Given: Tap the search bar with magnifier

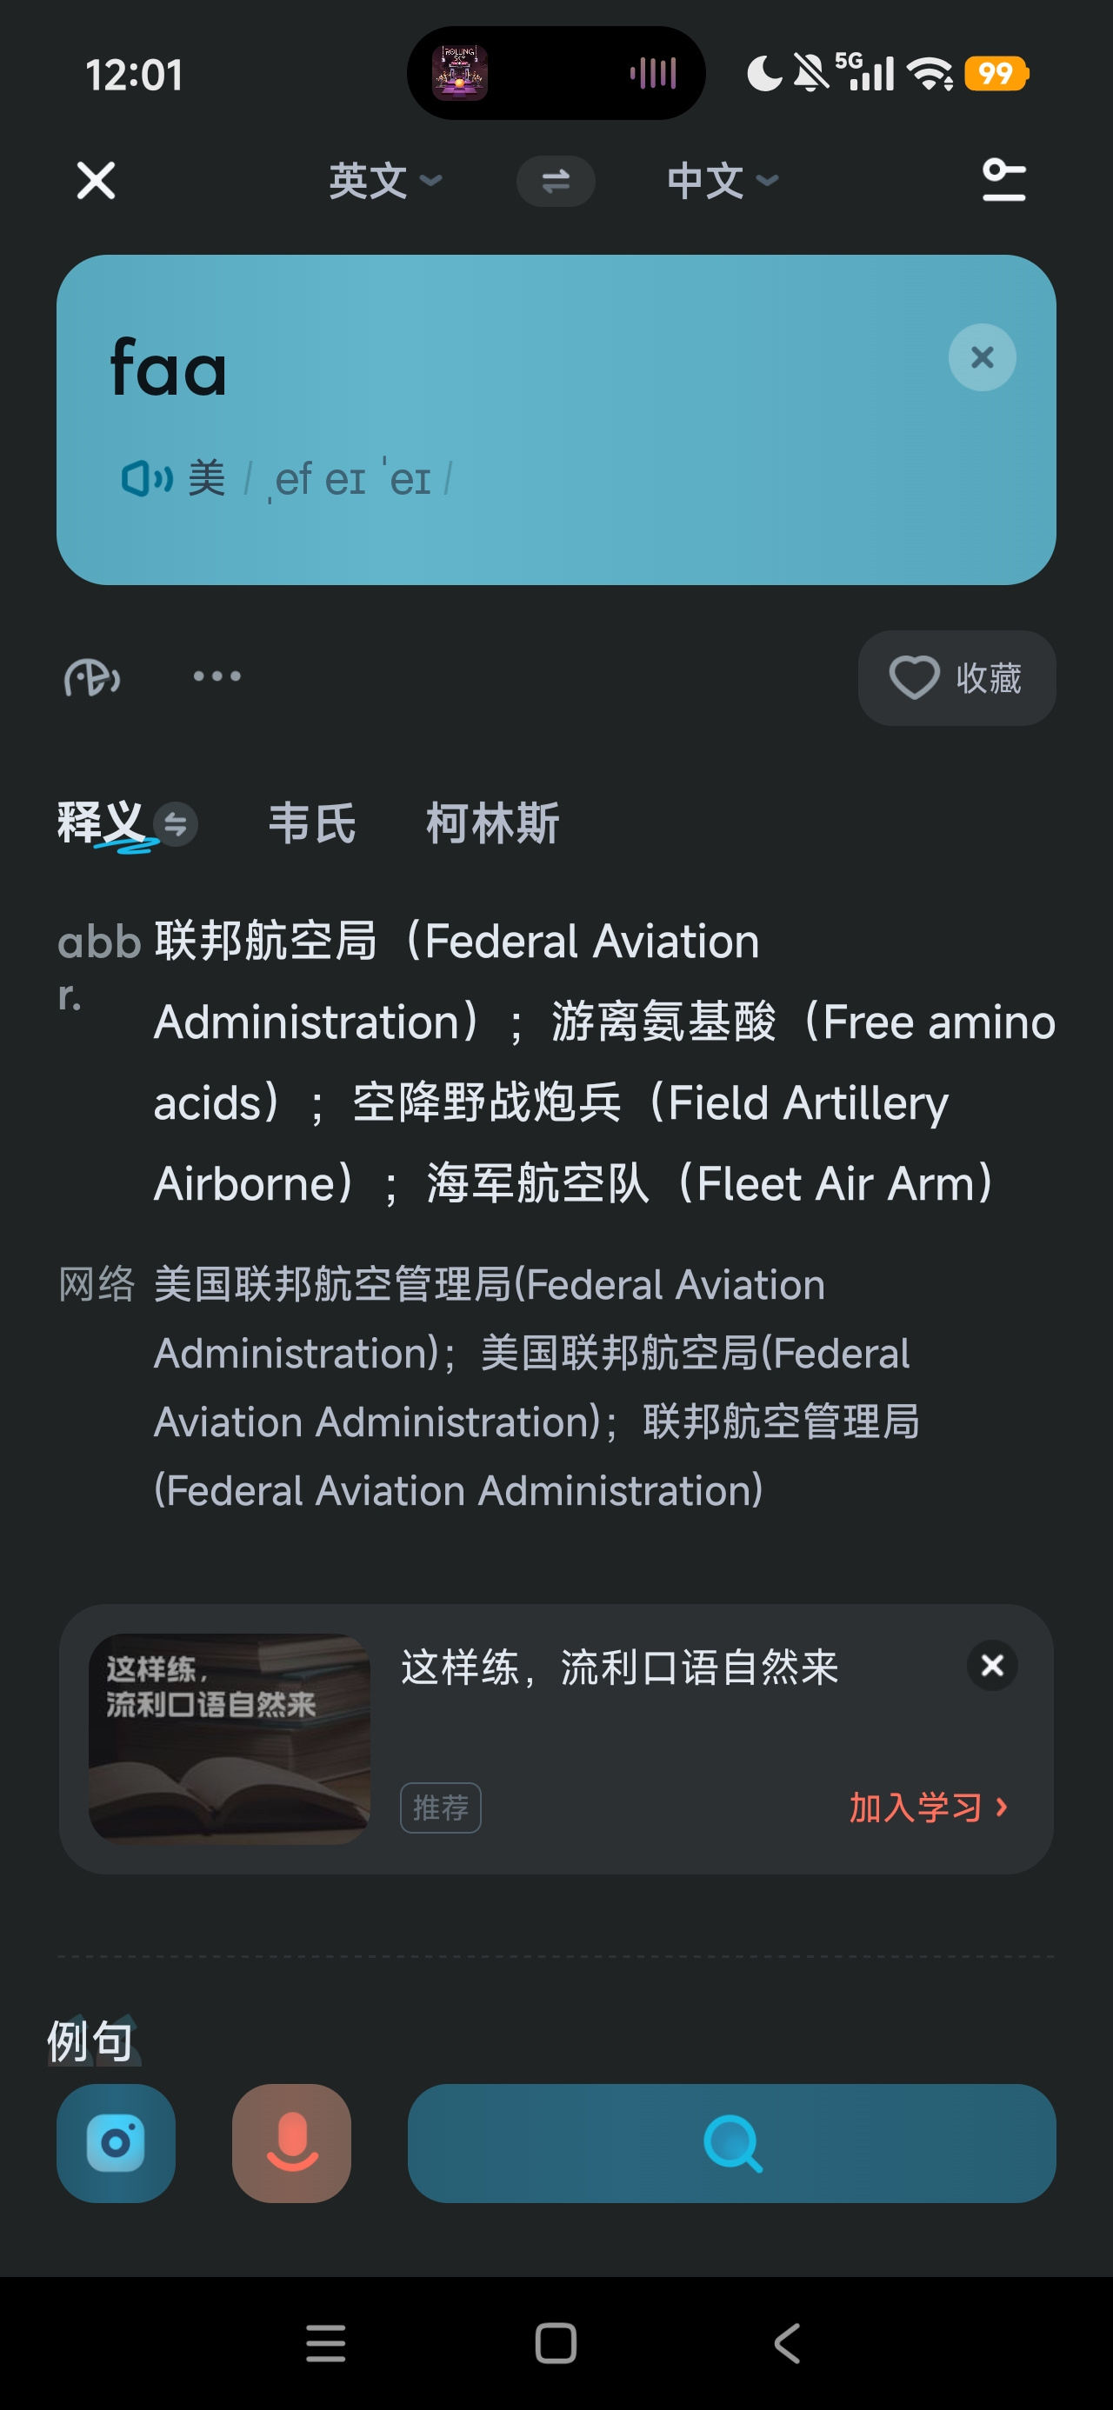Looking at the screenshot, I should pyautogui.click(x=732, y=2142).
